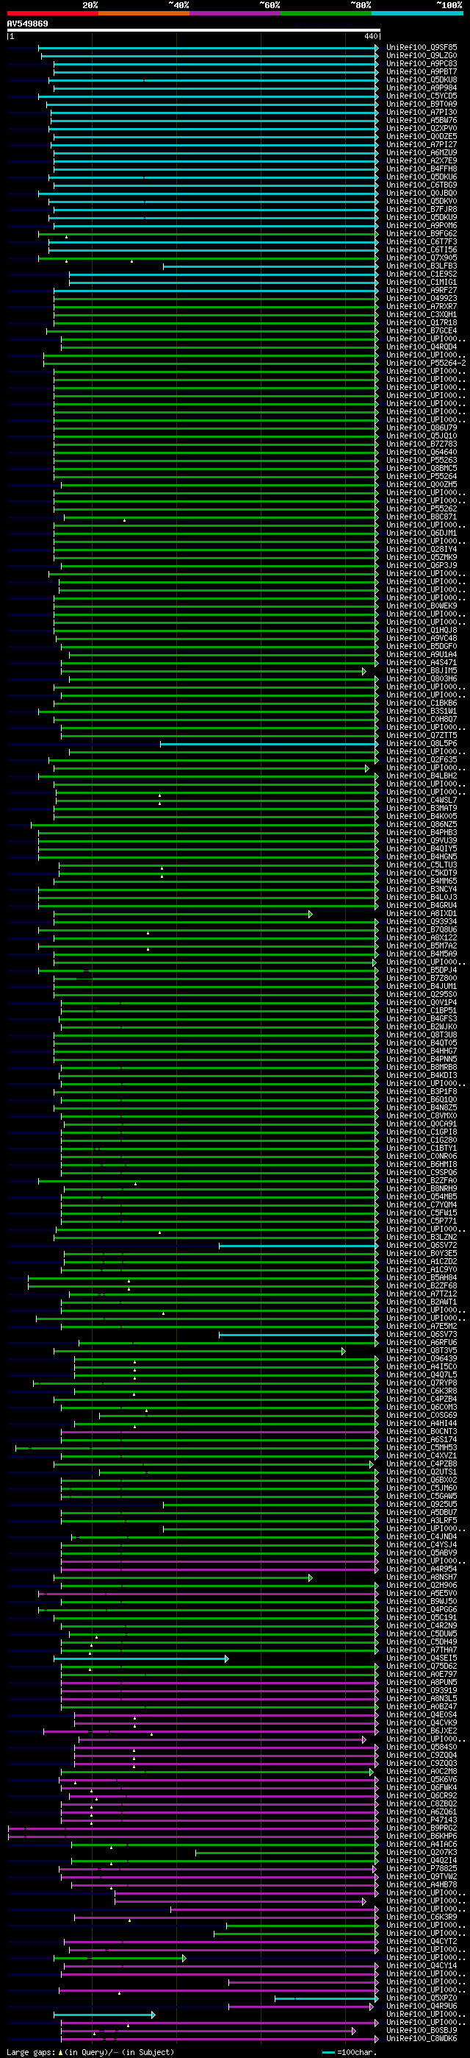Select the UniRef100_O49923 label
Viewport: 470px width, 2058px height.
[x=422, y=298]
